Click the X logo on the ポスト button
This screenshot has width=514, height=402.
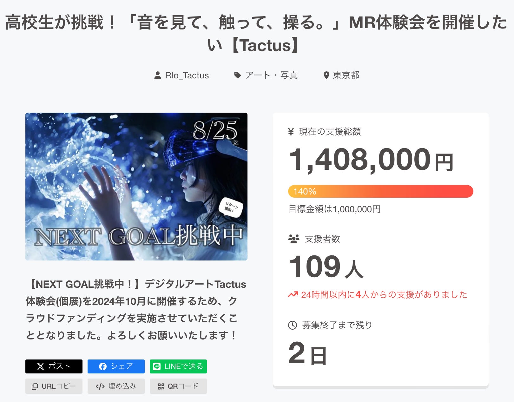coord(41,366)
